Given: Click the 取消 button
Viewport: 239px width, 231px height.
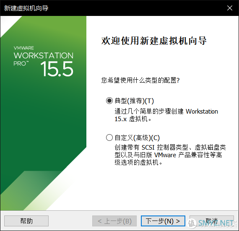Looking at the screenshot, I should [212, 221].
